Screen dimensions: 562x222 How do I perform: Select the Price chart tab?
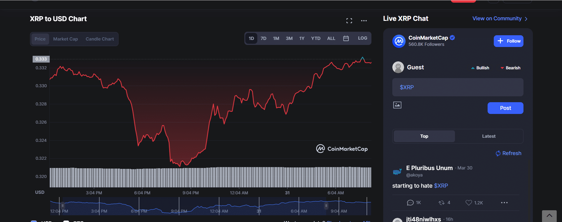pyautogui.click(x=40, y=39)
